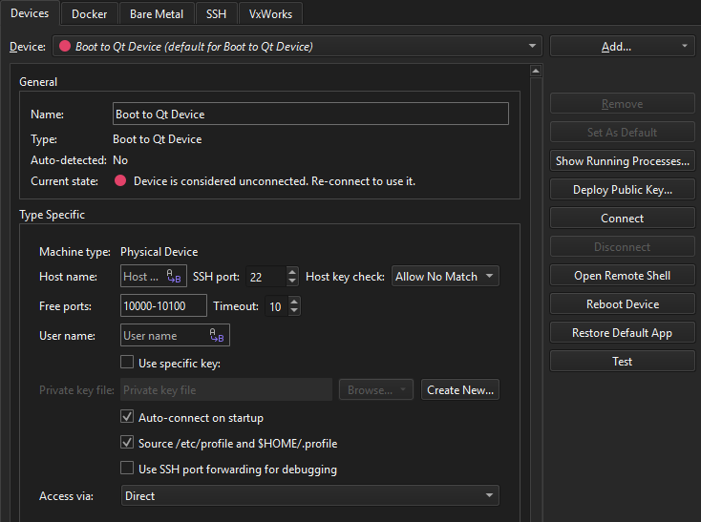This screenshot has width=701, height=522.
Task: Enable Use specific key checkbox
Action: [x=127, y=362]
